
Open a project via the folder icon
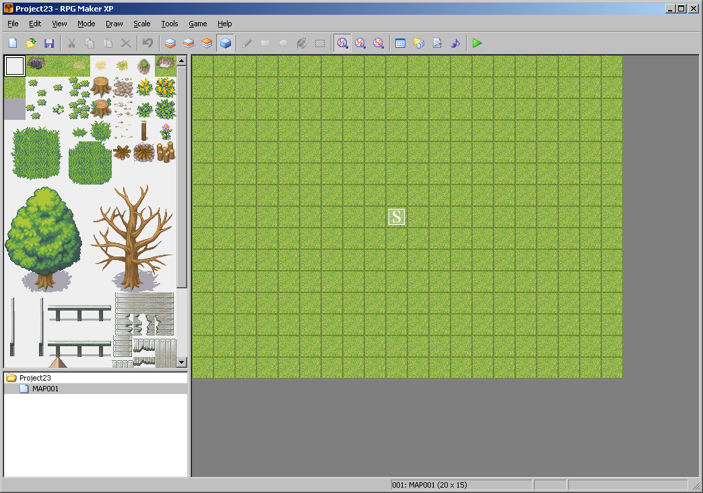pyautogui.click(x=31, y=43)
